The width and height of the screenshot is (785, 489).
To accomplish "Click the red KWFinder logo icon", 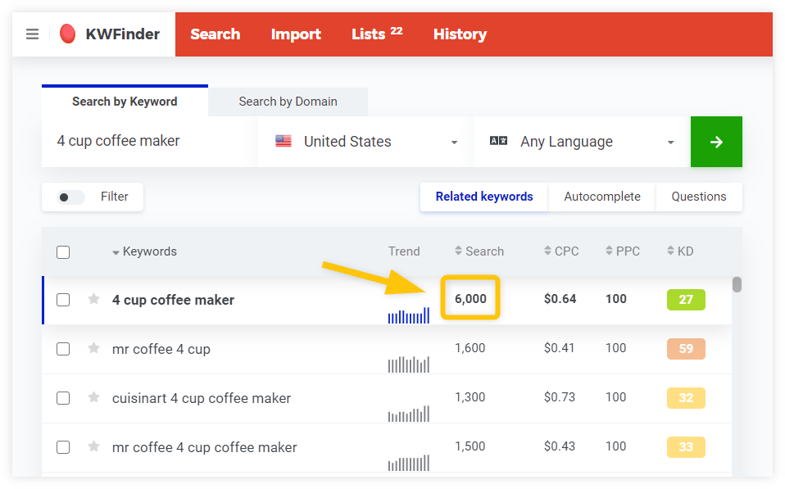I will [x=68, y=34].
